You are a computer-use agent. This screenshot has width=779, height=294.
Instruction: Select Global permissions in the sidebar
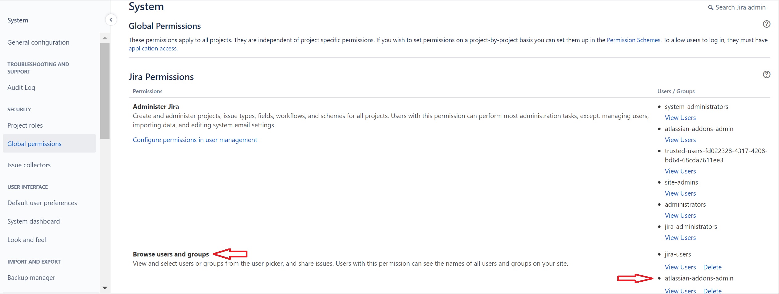click(34, 143)
